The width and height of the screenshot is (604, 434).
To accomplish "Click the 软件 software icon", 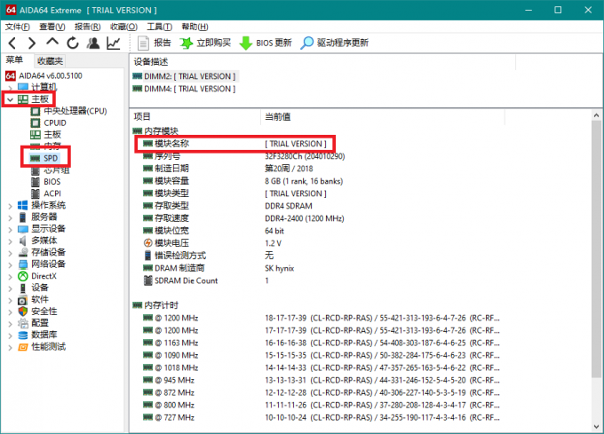I will tap(23, 300).
